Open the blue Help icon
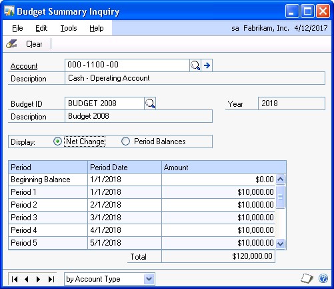Screen dimensions: 334x289 pyautogui.click(x=323, y=278)
